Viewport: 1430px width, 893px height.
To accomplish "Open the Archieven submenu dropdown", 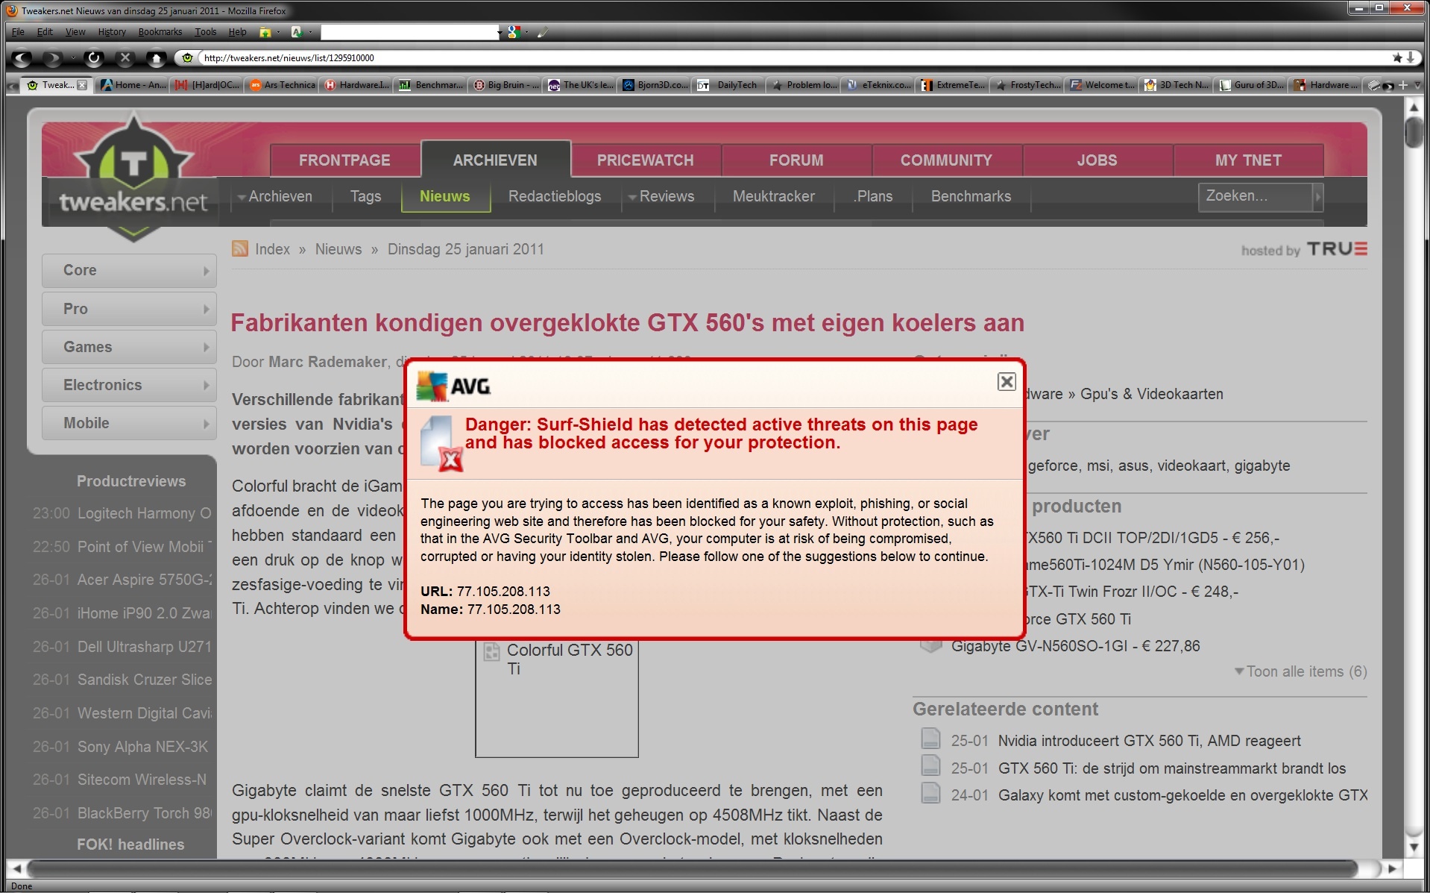I will point(242,197).
